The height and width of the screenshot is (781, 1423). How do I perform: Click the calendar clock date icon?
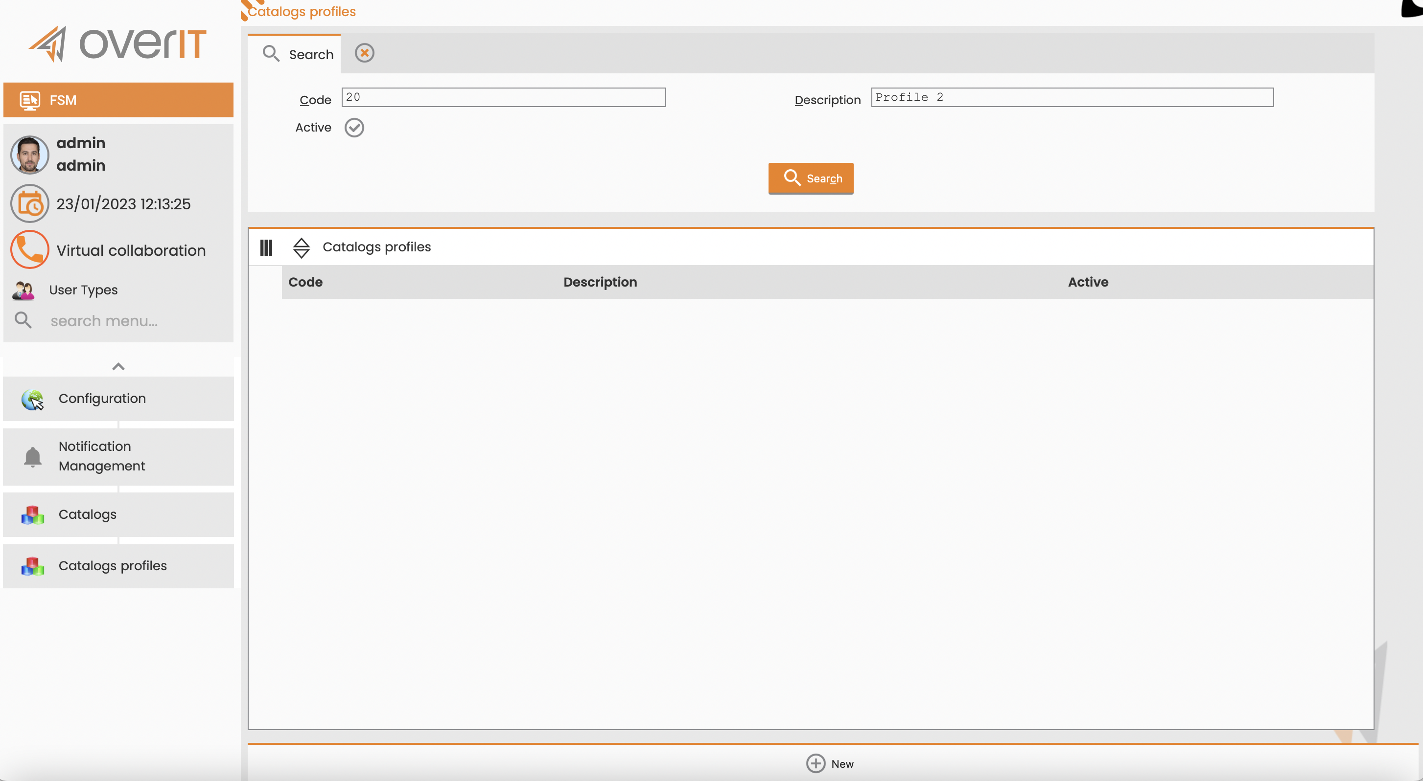[29, 203]
